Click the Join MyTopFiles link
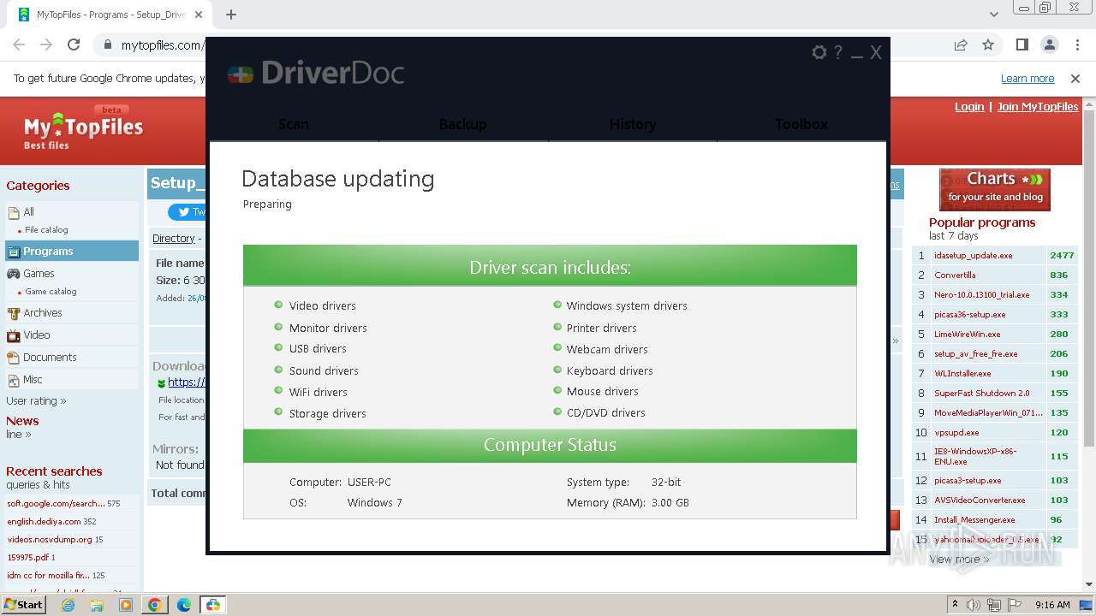Viewport: 1096px width, 616px height. [x=1038, y=107]
